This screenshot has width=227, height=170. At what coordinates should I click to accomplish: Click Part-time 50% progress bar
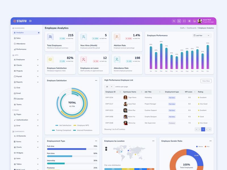(x=72, y=156)
